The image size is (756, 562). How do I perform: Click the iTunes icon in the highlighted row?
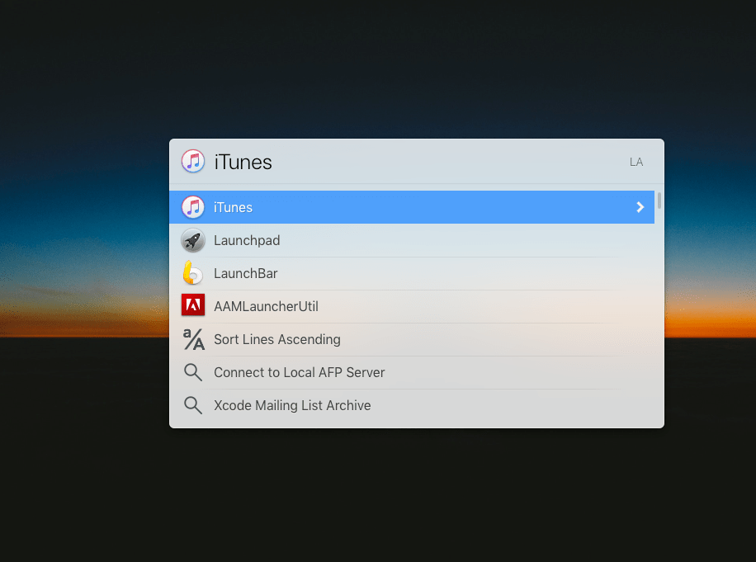coord(193,207)
